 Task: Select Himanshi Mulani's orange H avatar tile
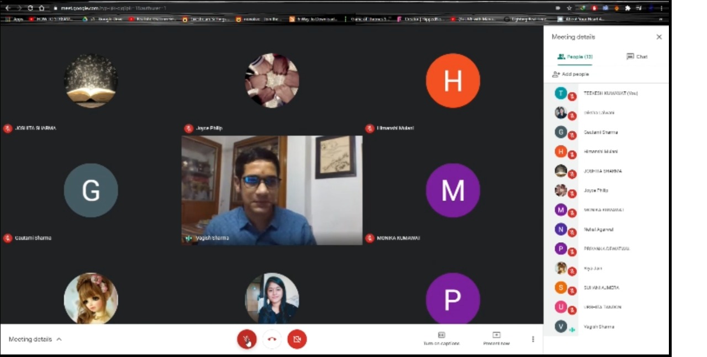452,81
